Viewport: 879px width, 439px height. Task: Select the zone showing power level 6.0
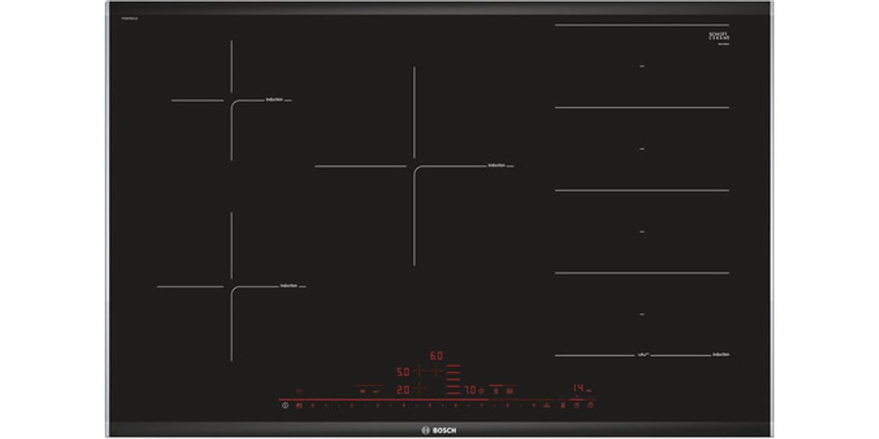pos(436,355)
